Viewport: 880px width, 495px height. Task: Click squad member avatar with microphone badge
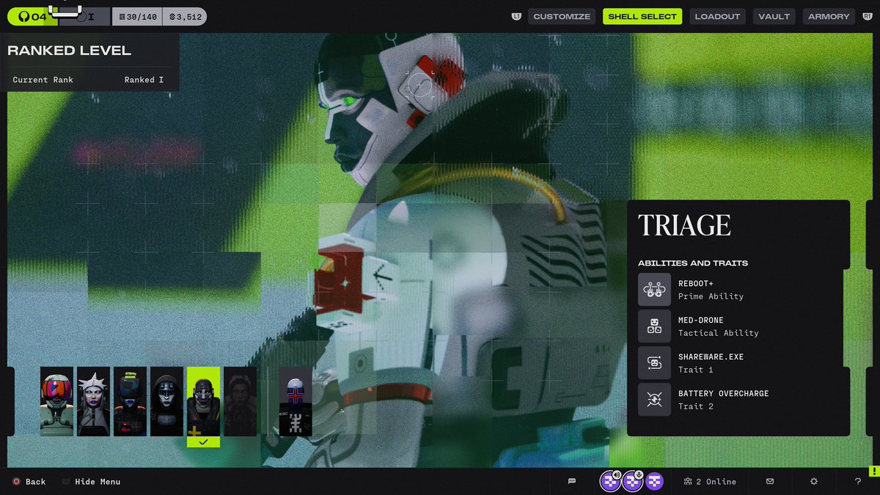[632, 481]
